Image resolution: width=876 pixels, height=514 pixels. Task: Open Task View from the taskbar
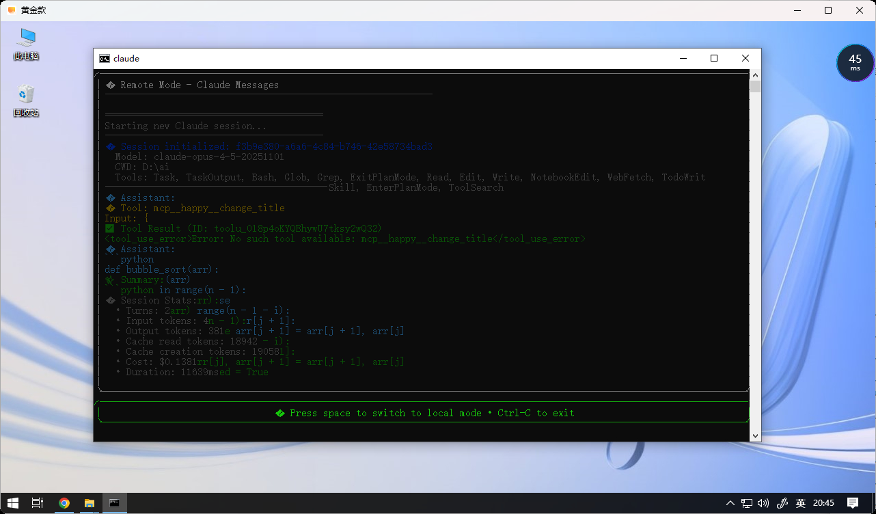38,503
